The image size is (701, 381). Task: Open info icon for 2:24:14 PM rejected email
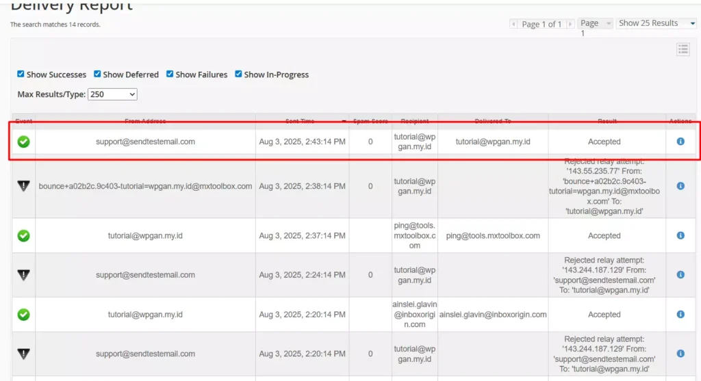(x=680, y=275)
